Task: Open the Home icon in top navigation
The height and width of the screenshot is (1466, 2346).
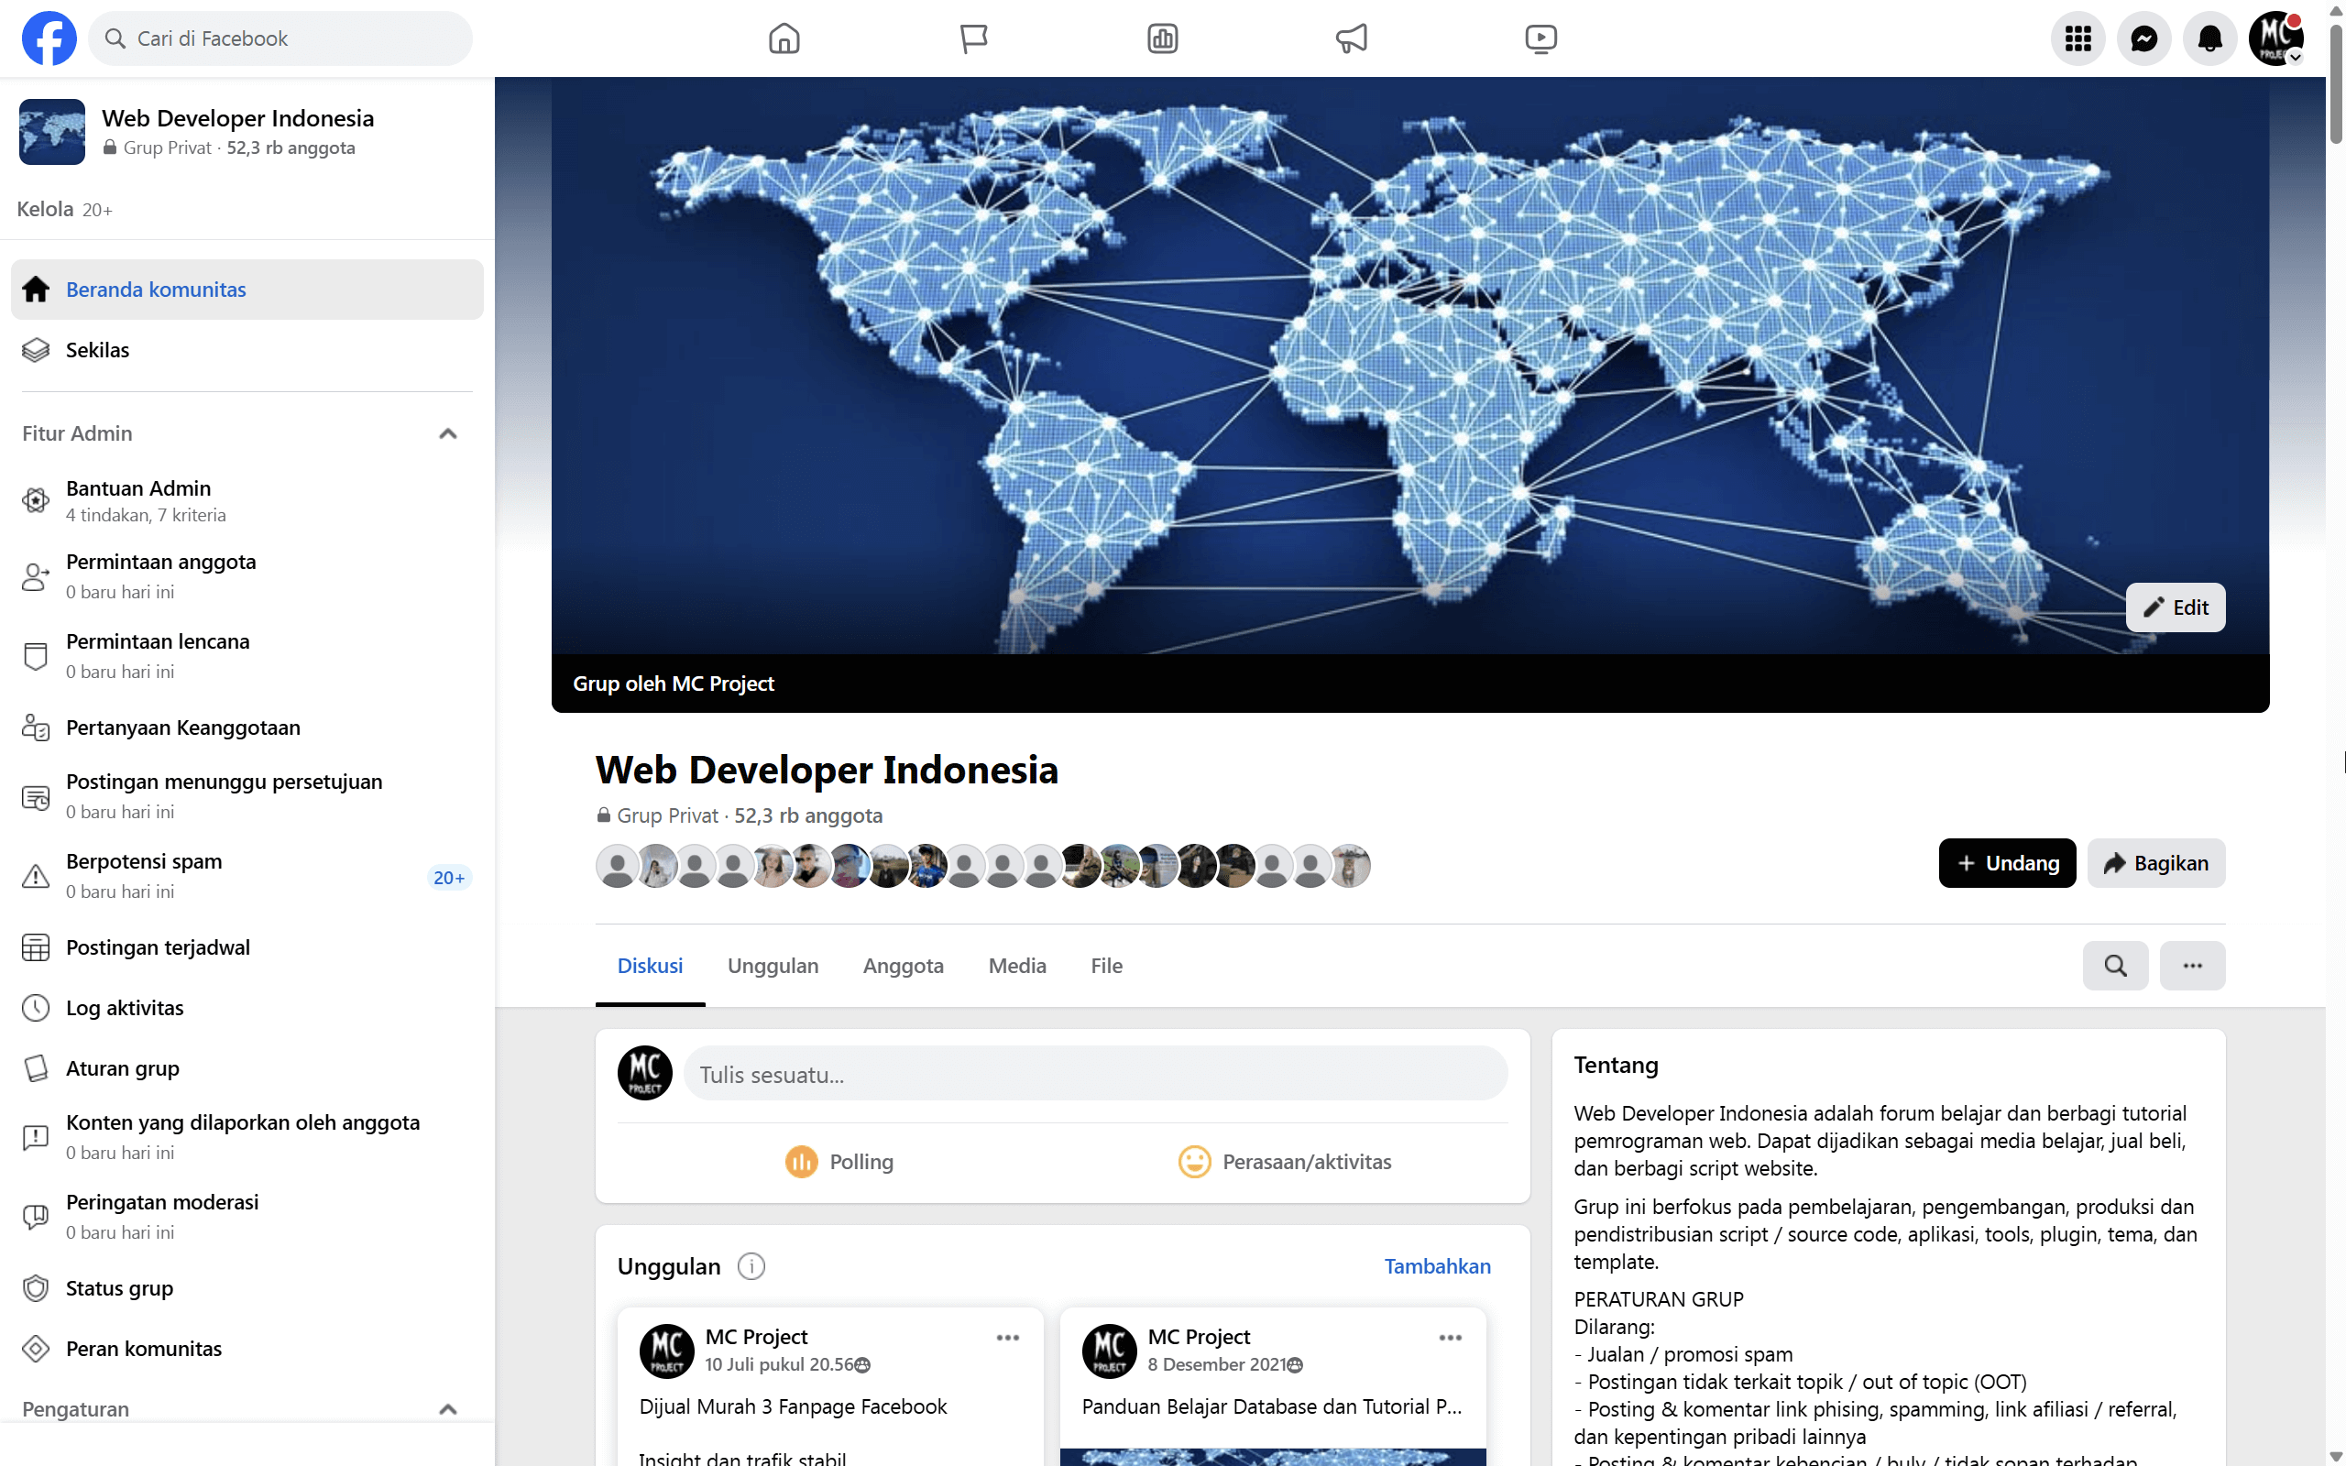Action: tap(784, 38)
